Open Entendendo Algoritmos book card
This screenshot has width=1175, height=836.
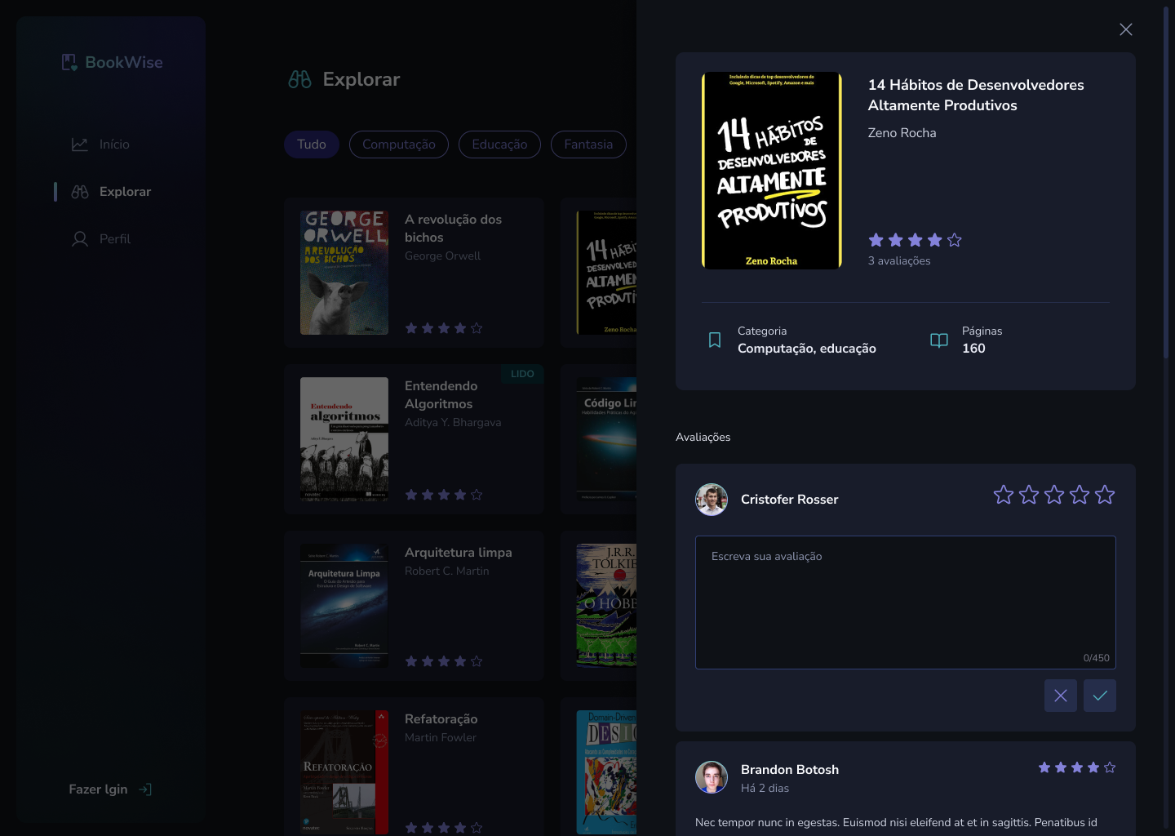click(x=414, y=439)
